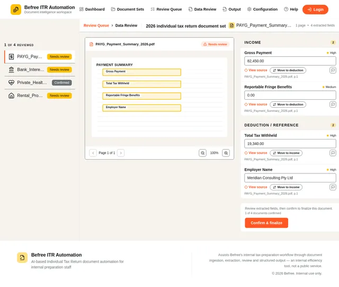Flag the Gross Payment field
The height and width of the screenshot is (287, 339).
(333, 70)
